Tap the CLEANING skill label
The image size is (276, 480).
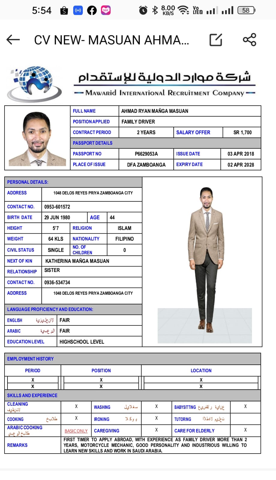[x=17, y=404]
